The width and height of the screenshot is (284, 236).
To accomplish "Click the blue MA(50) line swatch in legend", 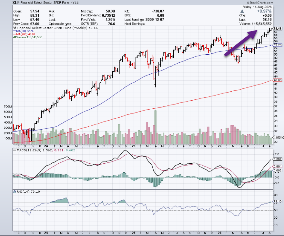I will click(x=15, y=31).
